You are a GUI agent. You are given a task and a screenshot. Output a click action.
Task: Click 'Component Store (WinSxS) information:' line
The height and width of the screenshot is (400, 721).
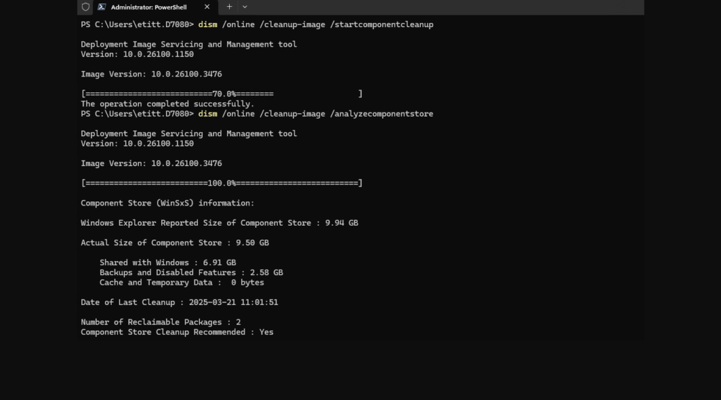pos(167,203)
